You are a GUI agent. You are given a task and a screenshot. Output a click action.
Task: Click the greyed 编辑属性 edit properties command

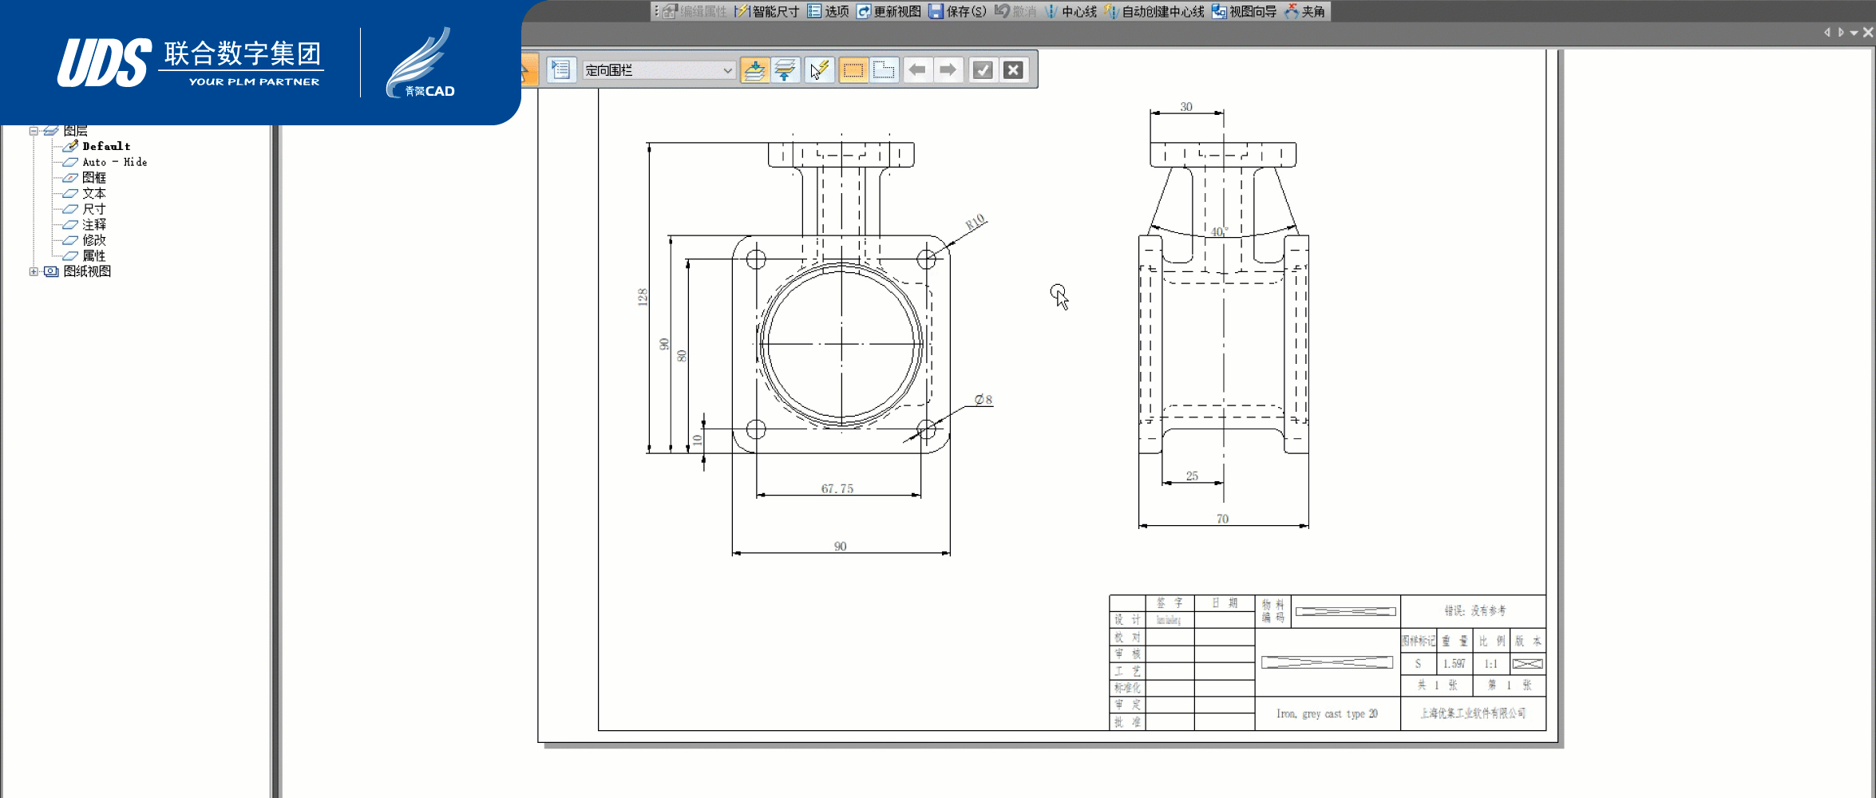click(695, 11)
